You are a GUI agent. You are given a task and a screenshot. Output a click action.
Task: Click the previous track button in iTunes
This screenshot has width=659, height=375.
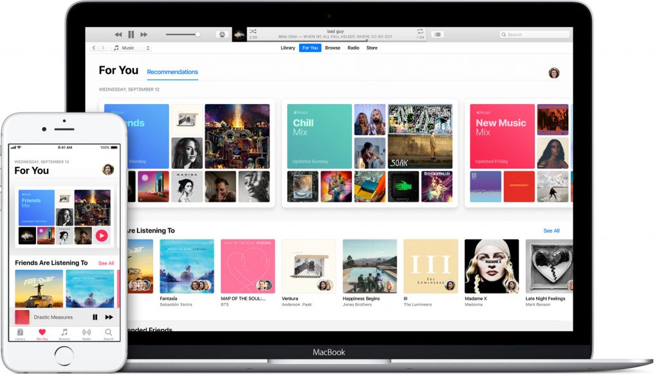(x=118, y=35)
